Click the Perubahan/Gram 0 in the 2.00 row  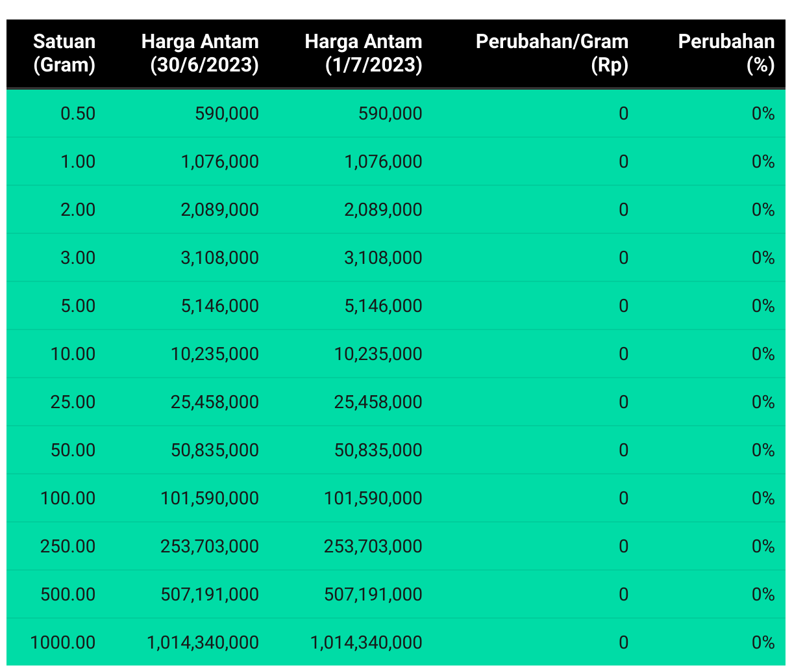[x=624, y=210]
